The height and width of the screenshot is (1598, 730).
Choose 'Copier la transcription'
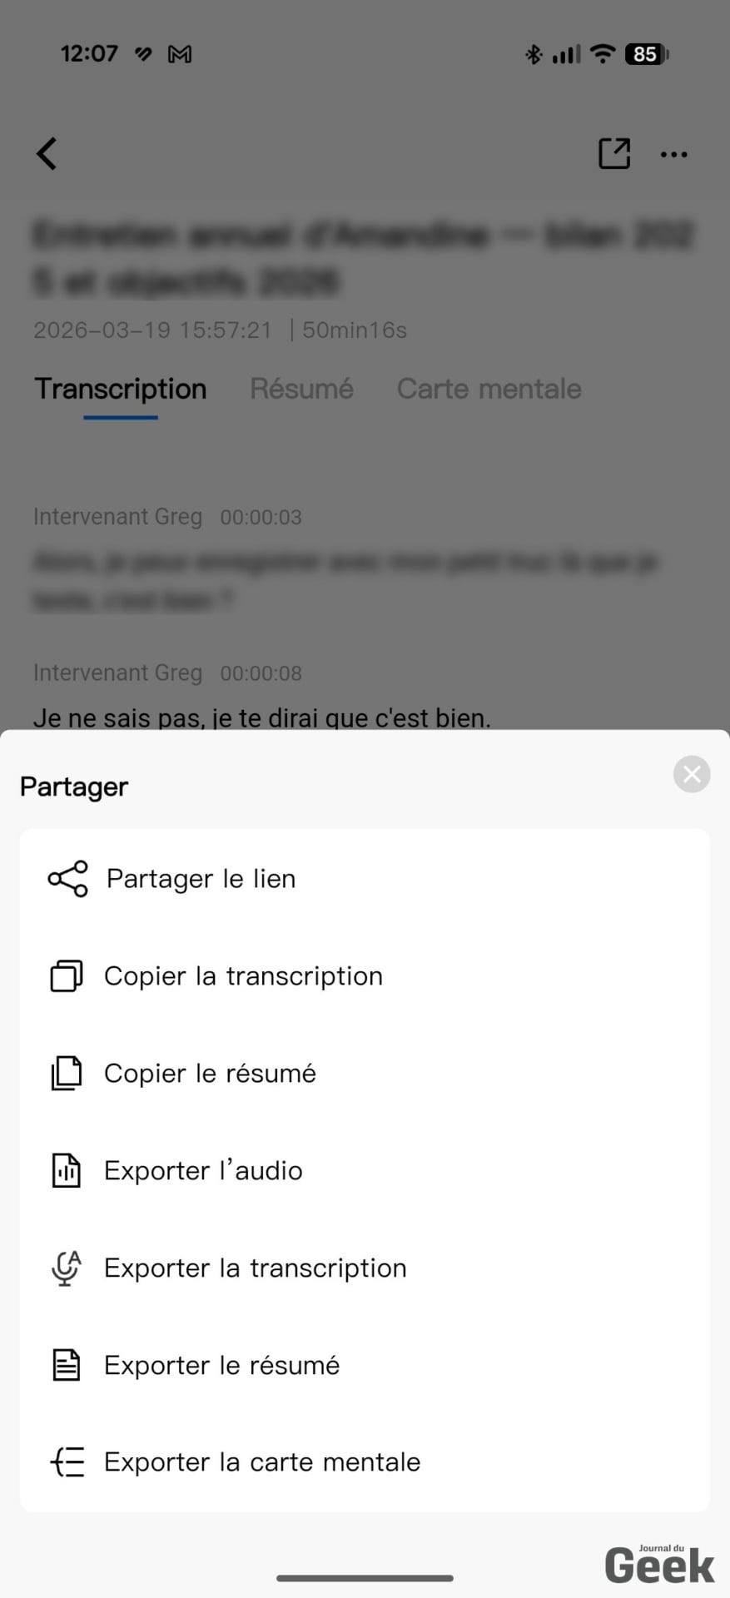[243, 976]
